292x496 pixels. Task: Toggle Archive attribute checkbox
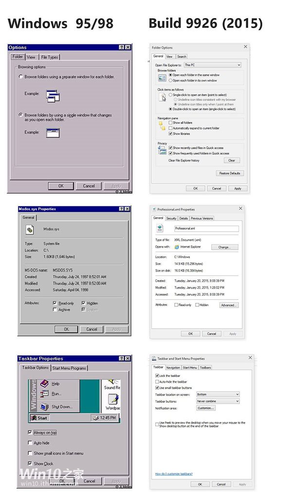point(55,310)
